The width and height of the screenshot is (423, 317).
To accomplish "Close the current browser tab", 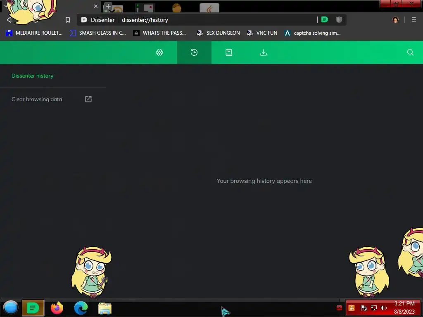I will pyautogui.click(x=96, y=6).
